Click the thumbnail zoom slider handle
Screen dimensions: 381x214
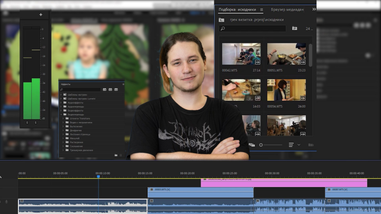[261, 145]
